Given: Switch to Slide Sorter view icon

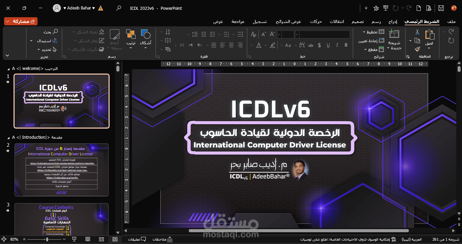Looking at the screenshot, I should pos(101,239).
